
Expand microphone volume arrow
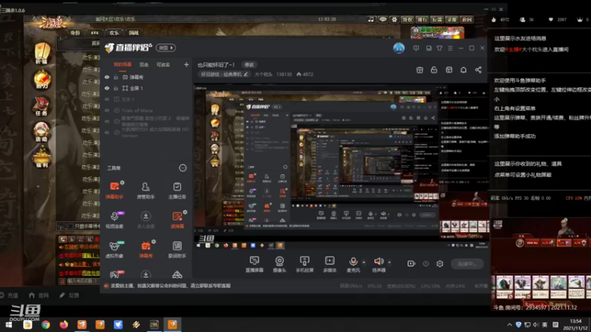point(363,263)
